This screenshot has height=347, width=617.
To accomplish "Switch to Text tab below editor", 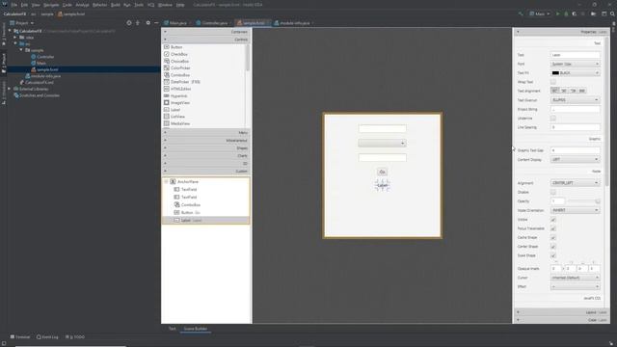I will (173, 329).
